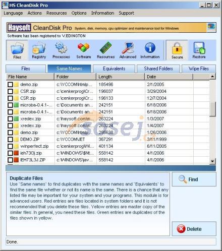Click the Delete button
Screen dimensions: 222x251
pyautogui.click(x=194, y=229)
